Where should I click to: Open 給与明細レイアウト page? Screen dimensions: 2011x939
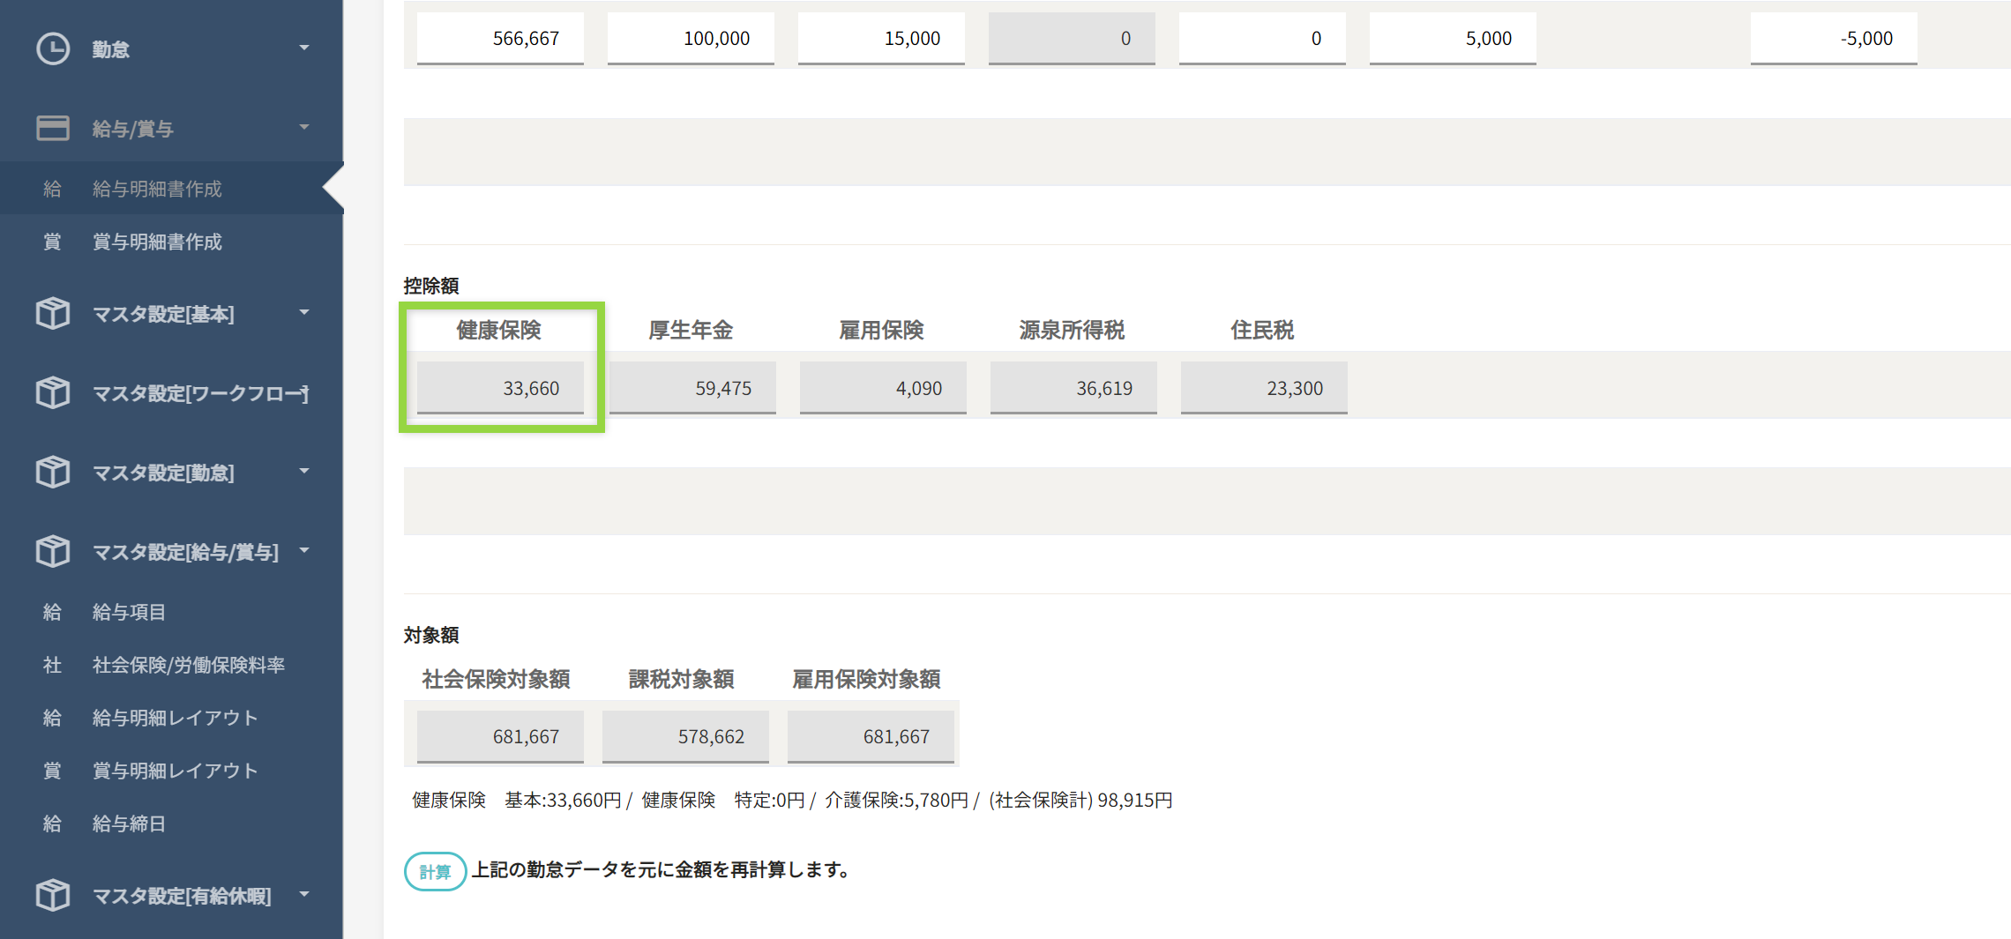click(x=175, y=718)
